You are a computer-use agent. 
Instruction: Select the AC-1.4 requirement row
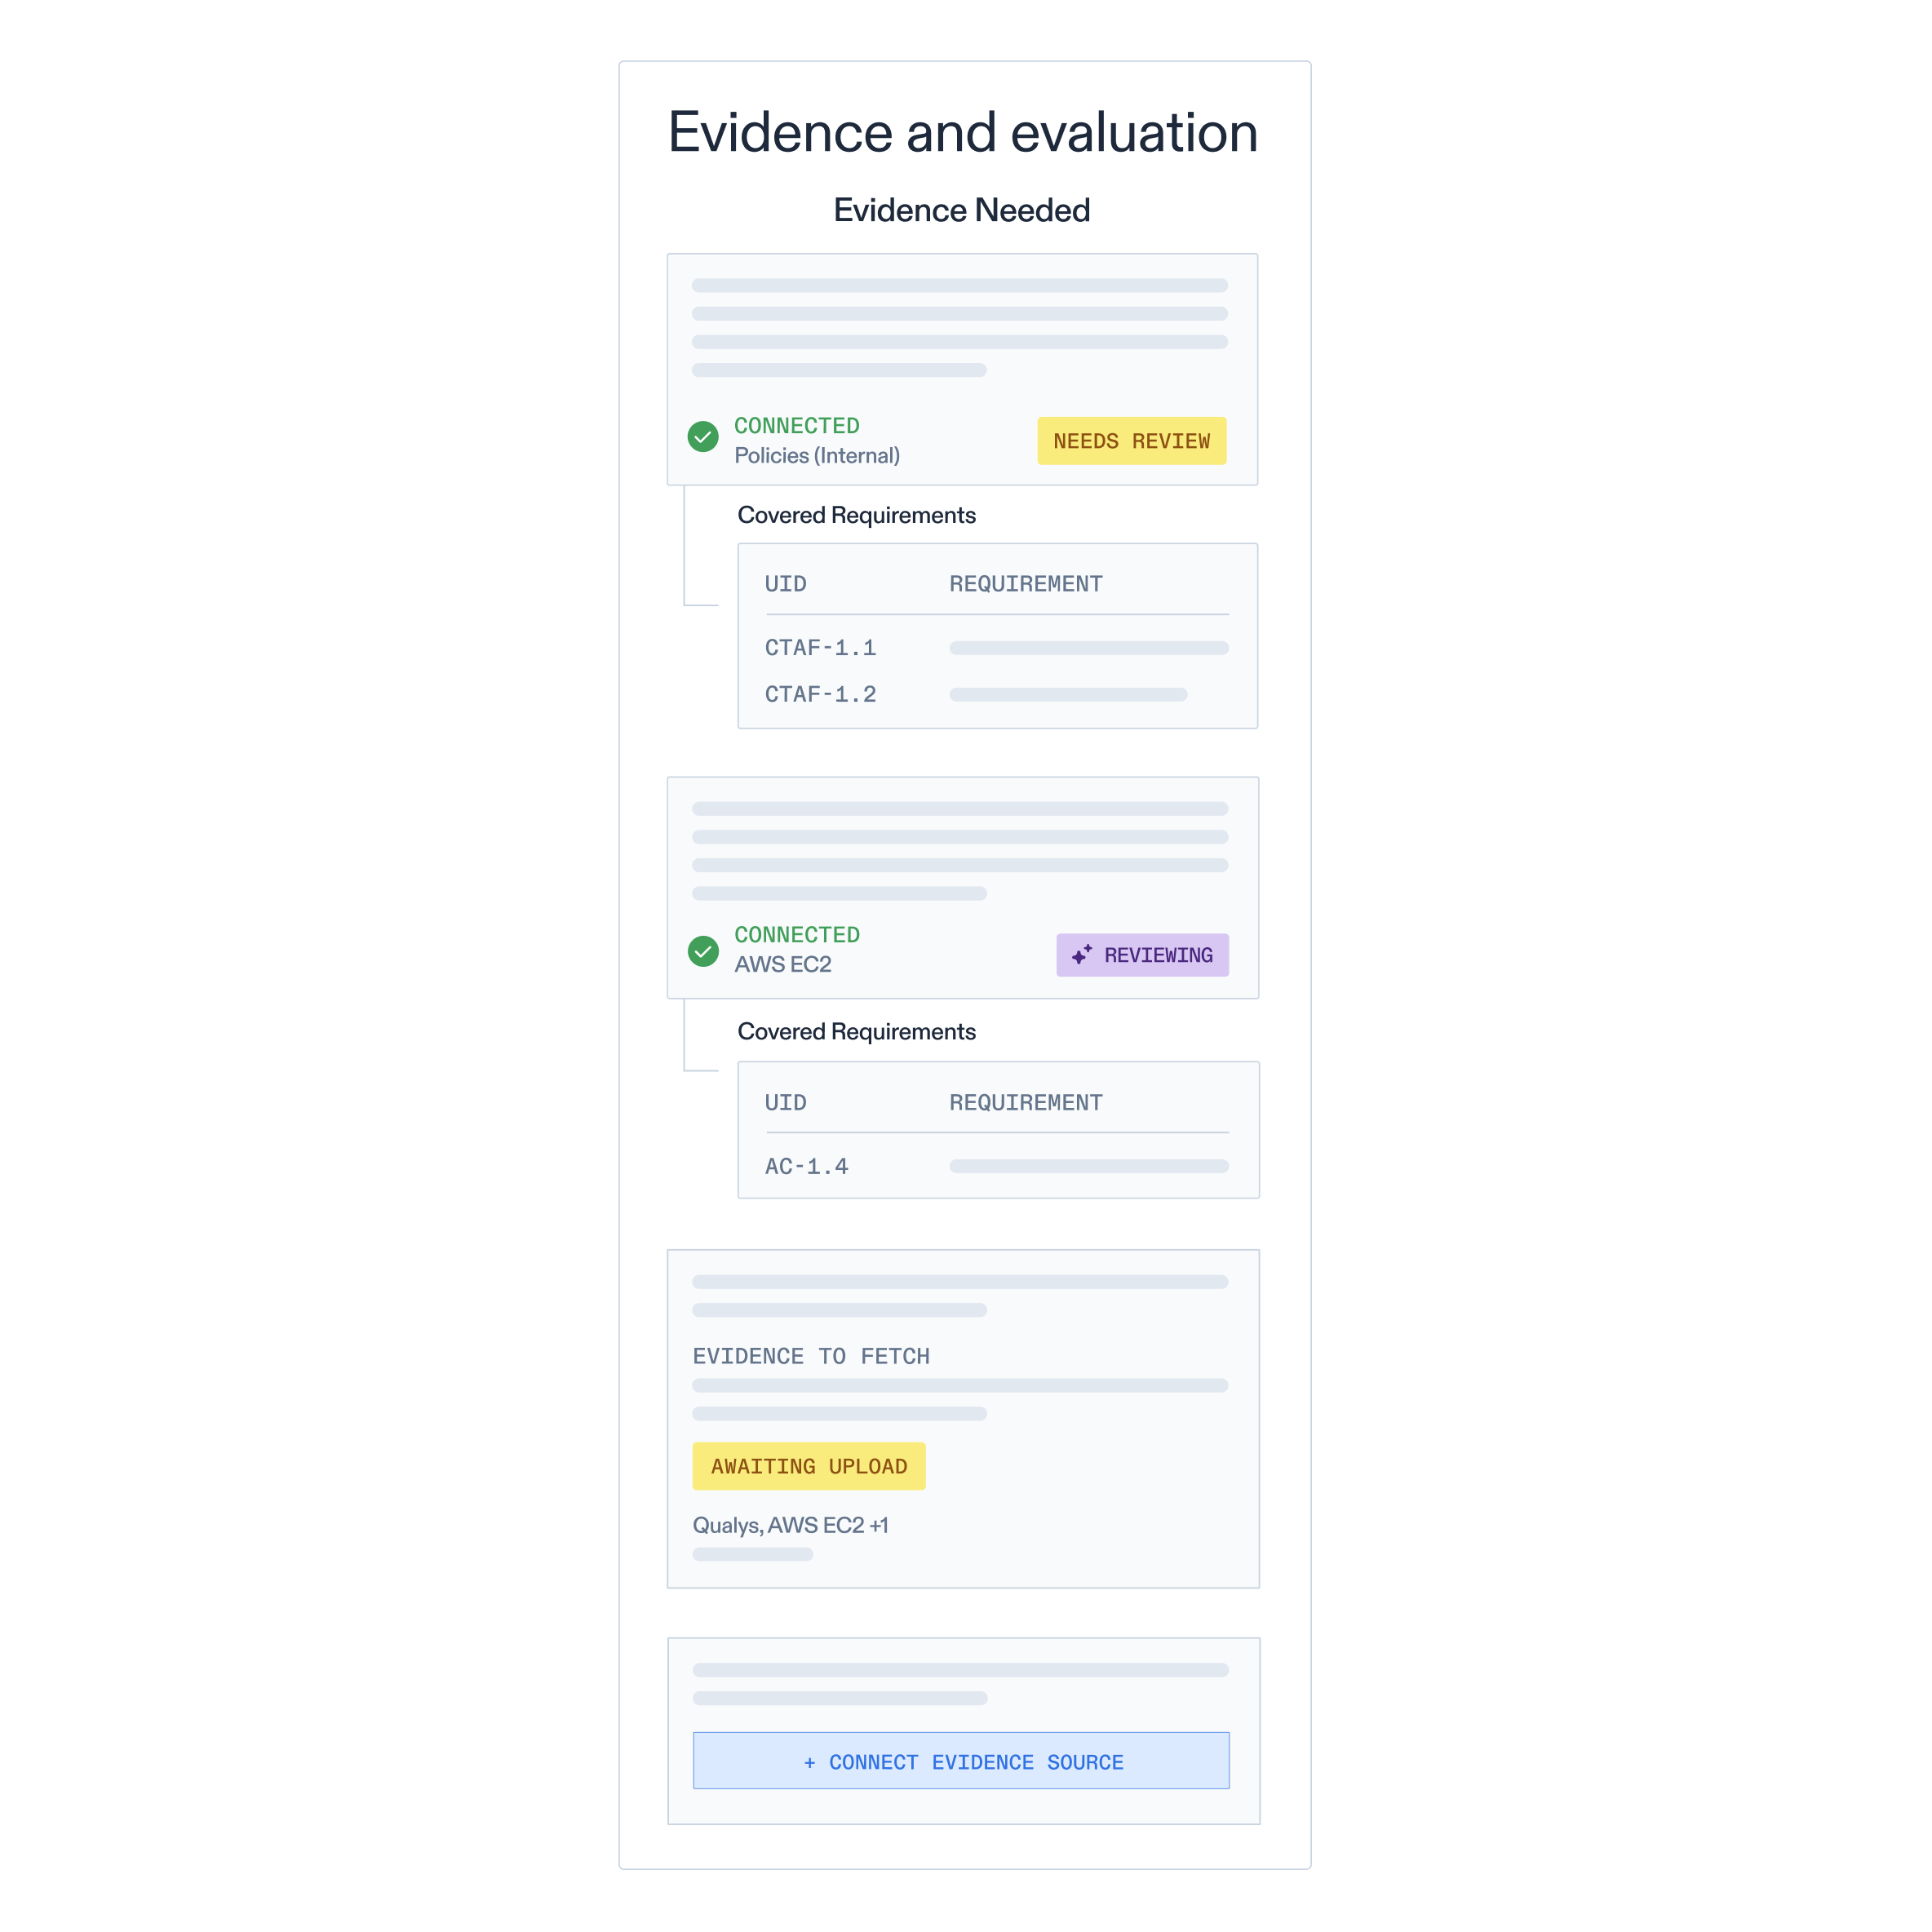[x=997, y=1166]
